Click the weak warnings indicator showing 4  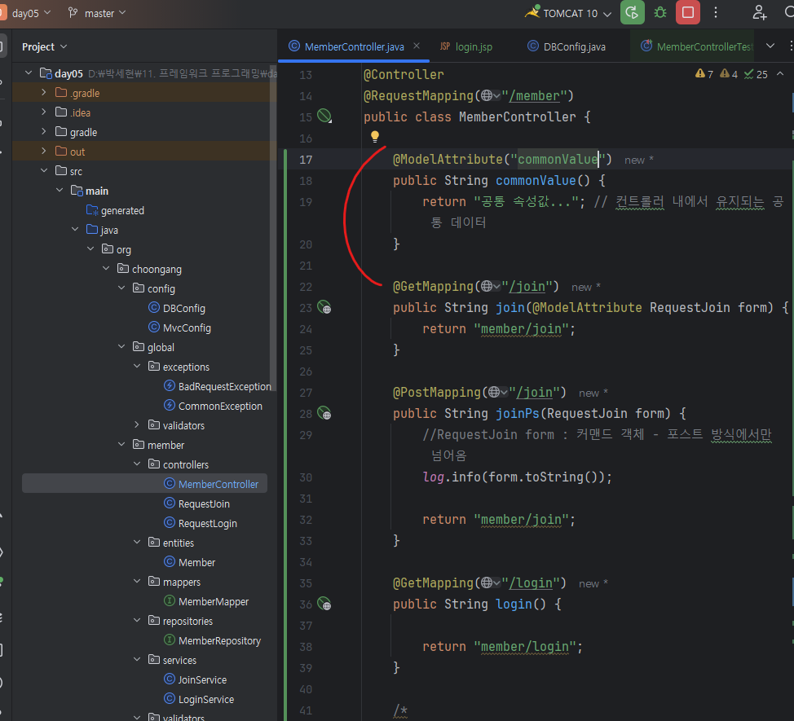click(x=729, y=74)
